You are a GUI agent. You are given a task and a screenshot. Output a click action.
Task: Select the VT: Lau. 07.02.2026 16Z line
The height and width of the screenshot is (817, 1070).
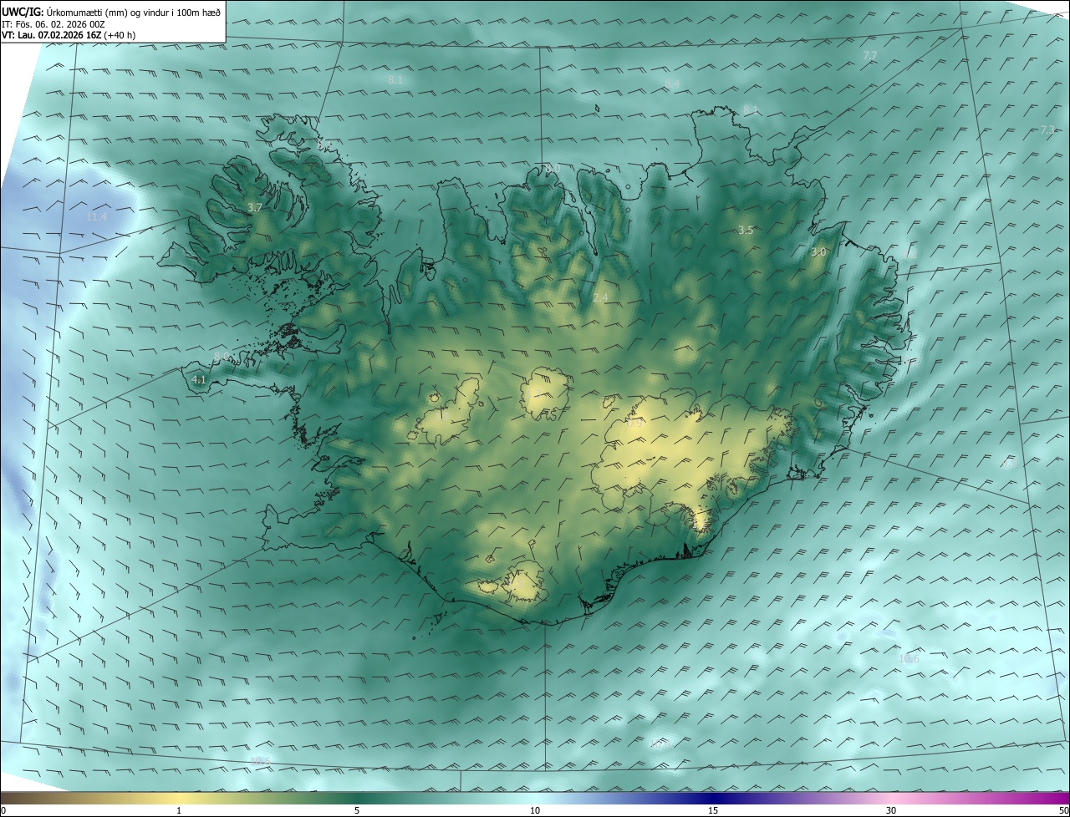tap(69, 35)
